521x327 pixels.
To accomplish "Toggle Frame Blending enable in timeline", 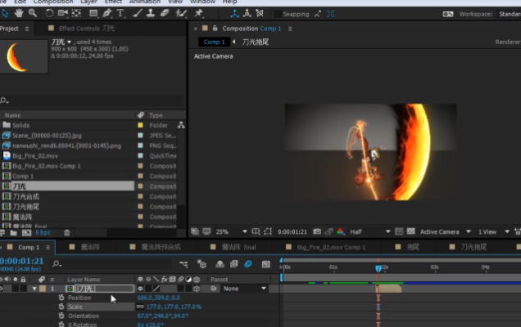I will pos(234,264).
